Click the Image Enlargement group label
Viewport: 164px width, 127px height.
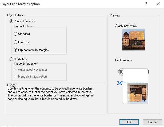pos(26,63)
